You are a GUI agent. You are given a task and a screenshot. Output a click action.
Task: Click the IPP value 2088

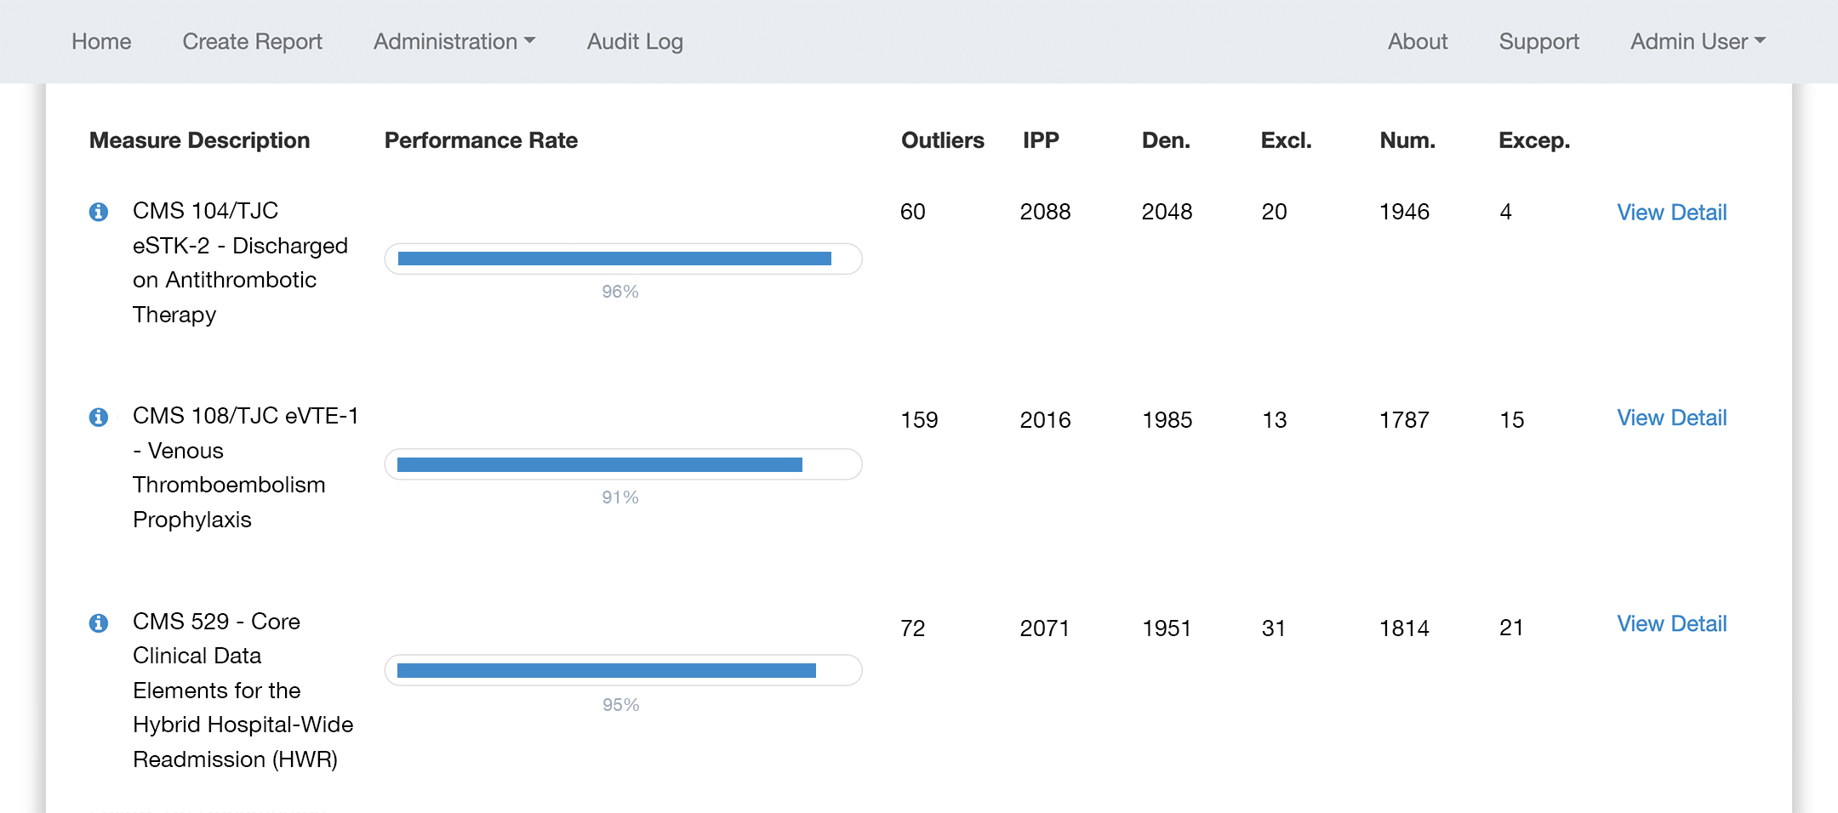[1045, 212]
